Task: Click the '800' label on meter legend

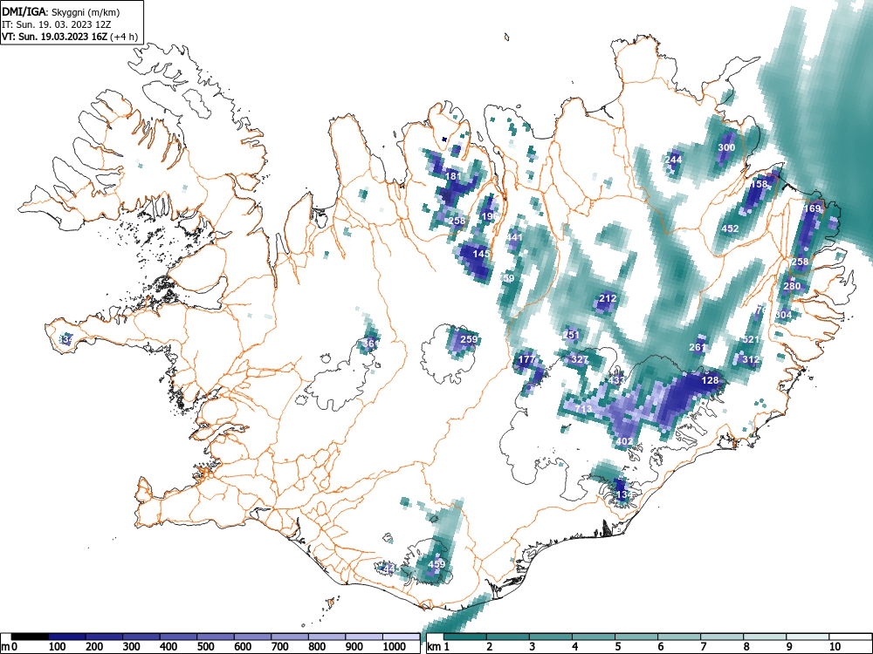Action: click(318, 647)
